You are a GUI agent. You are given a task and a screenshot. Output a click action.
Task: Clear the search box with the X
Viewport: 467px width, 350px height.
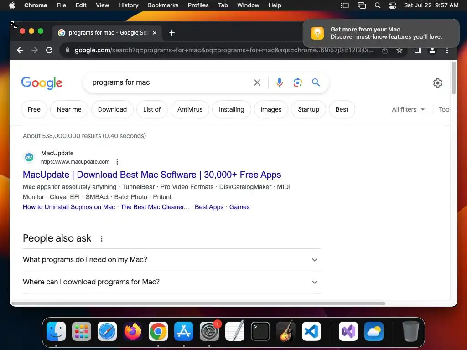click(257, 82)
